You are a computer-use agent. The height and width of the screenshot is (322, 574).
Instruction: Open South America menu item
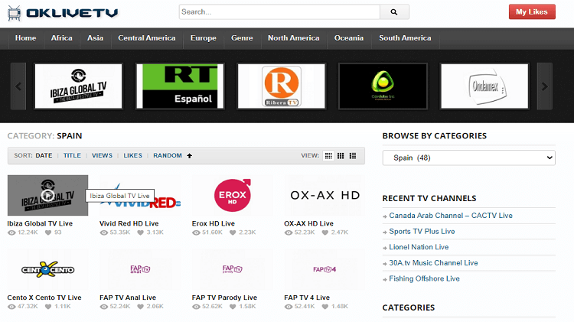pos(405,38)
